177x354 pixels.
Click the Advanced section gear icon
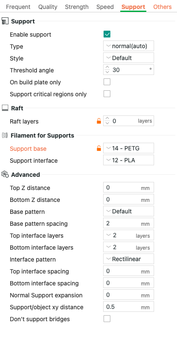tap(5, 175)
